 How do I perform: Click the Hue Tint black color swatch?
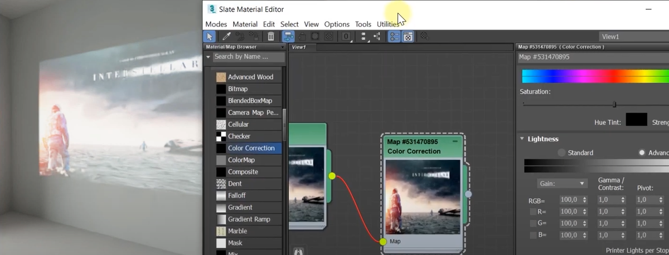[636, 119]
